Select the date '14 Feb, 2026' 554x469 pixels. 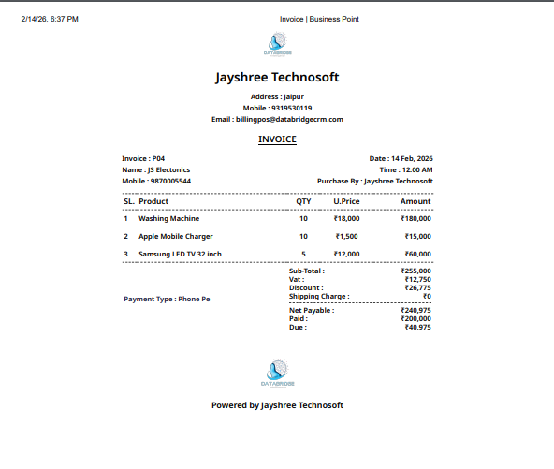[412, 159]
